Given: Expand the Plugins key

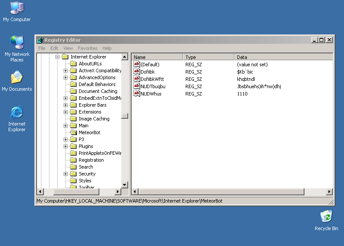Looking at the screenshot, I should (x=65, y=146).
